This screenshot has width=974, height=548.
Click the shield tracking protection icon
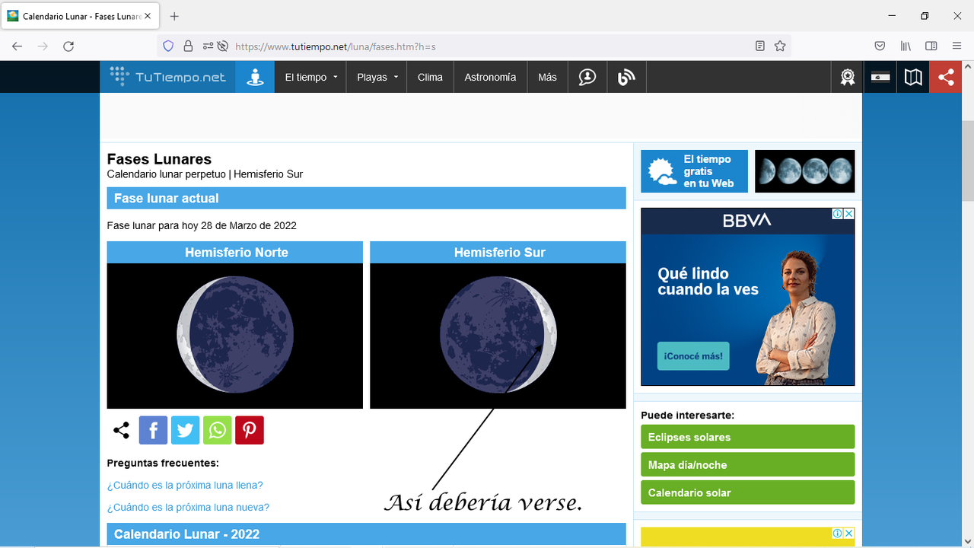(x=169, y=46)
